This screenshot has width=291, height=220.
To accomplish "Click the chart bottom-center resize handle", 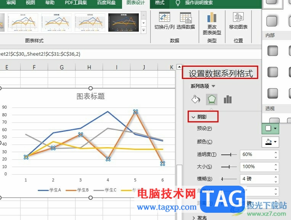I will pyautogui.click(x=90, y=198).
